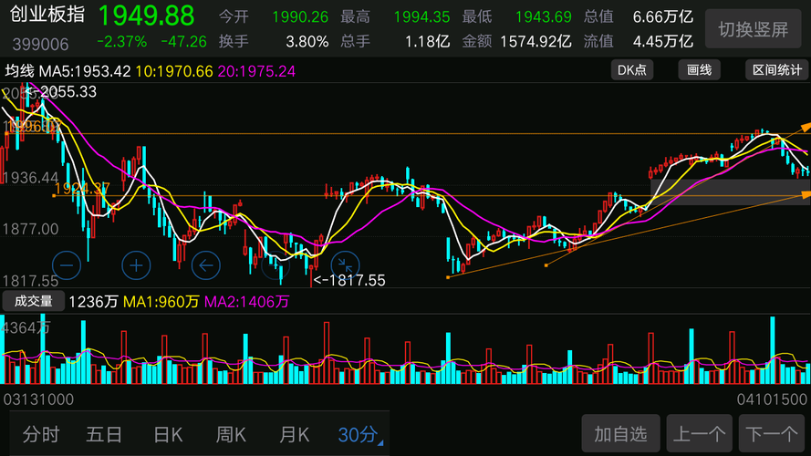Open 区间统计 range statistics
Image resolution: width=811 pixels, height=456 pixels.
click(x=777, y=70)
